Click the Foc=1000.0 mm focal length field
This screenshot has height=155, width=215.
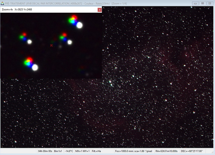[x=124, y=151]
